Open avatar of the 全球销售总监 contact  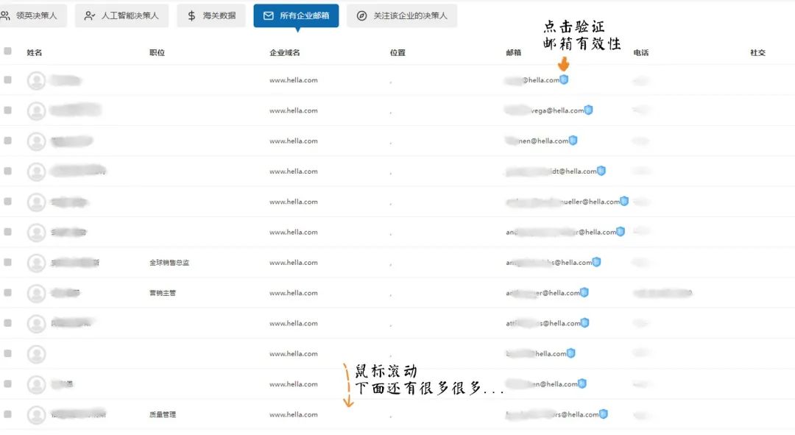pos(36,263)
